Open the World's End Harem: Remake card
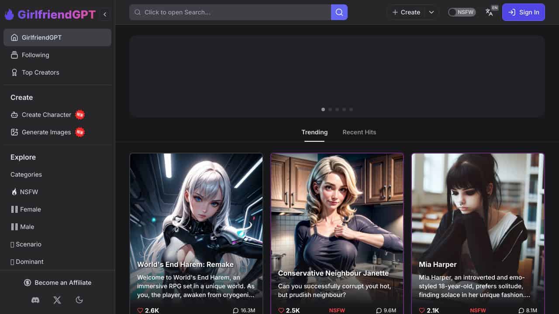This screenshot has width=559, height=314. coord(196,233)
